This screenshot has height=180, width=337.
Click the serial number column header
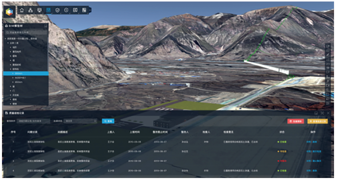point(13,132)
